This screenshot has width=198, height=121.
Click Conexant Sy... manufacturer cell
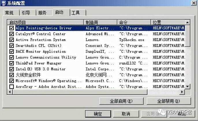click(x=100, y=45)
